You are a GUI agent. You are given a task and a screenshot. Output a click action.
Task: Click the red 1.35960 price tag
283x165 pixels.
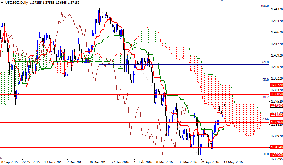pos(276,122)
